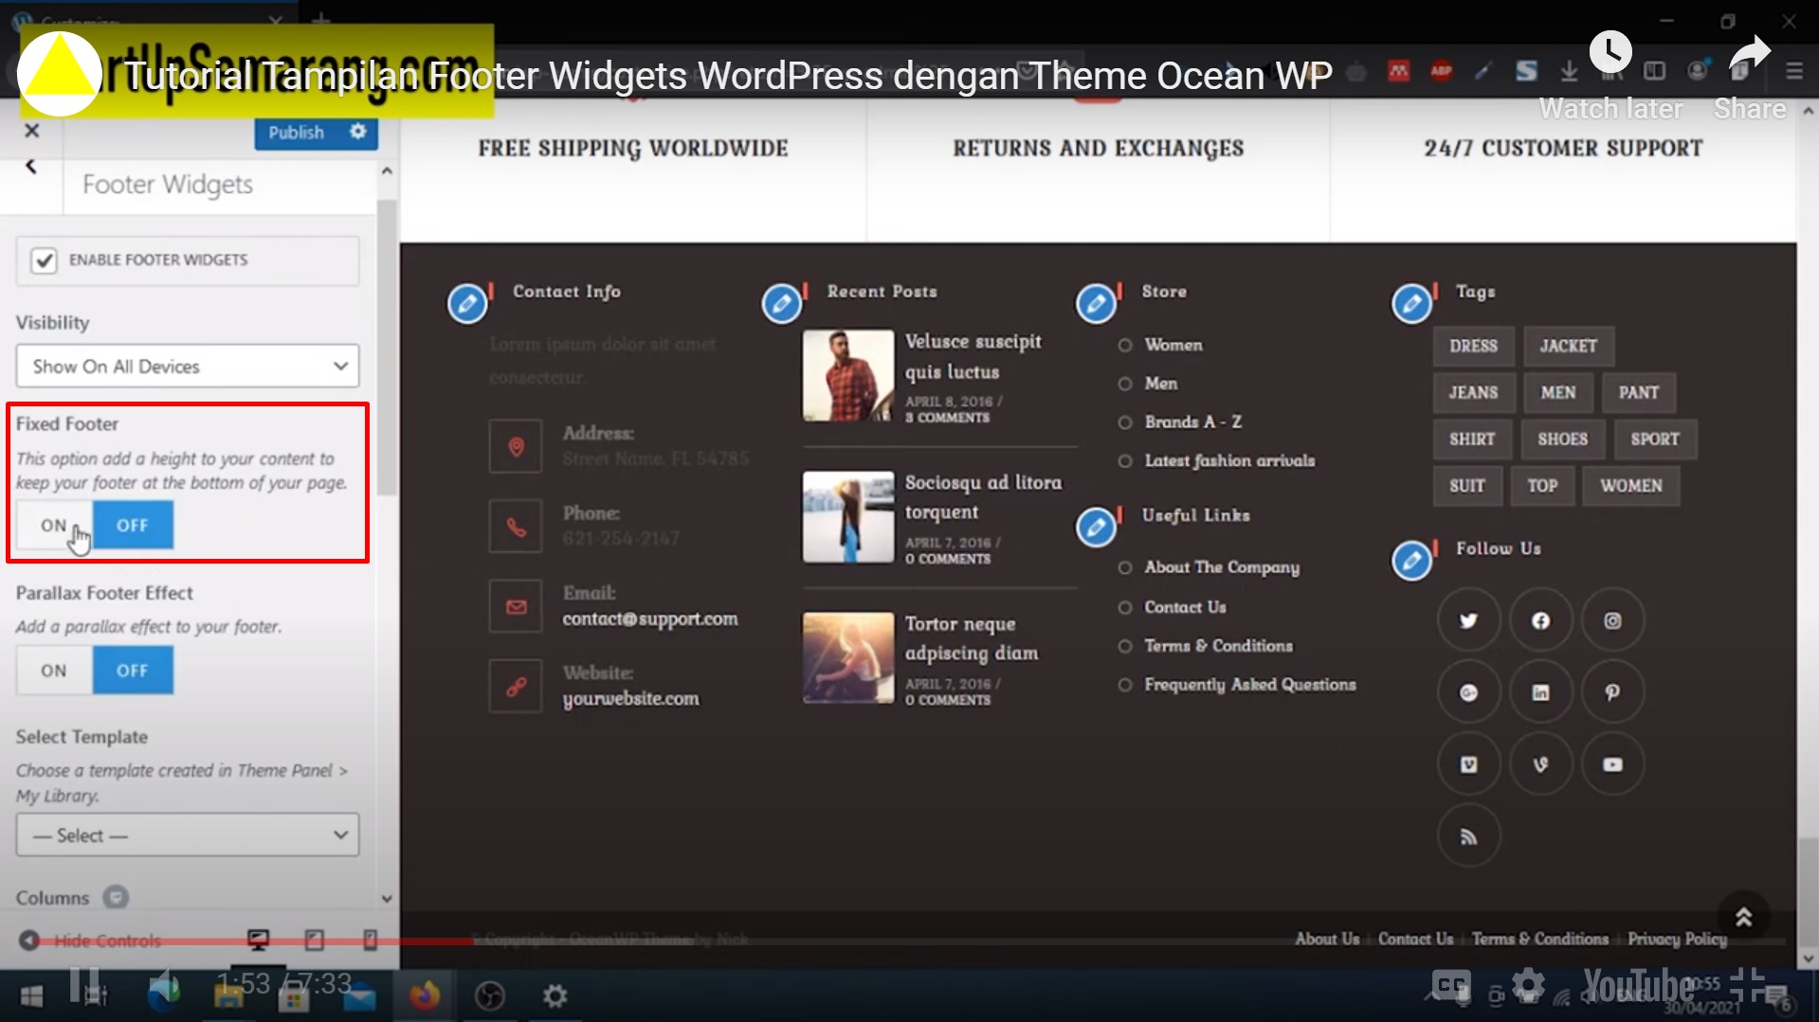Turn Parallax Footer Effect ON
Image resolution: width=1819 pixels, height=1022 pixels.
(x=54, y=671)
